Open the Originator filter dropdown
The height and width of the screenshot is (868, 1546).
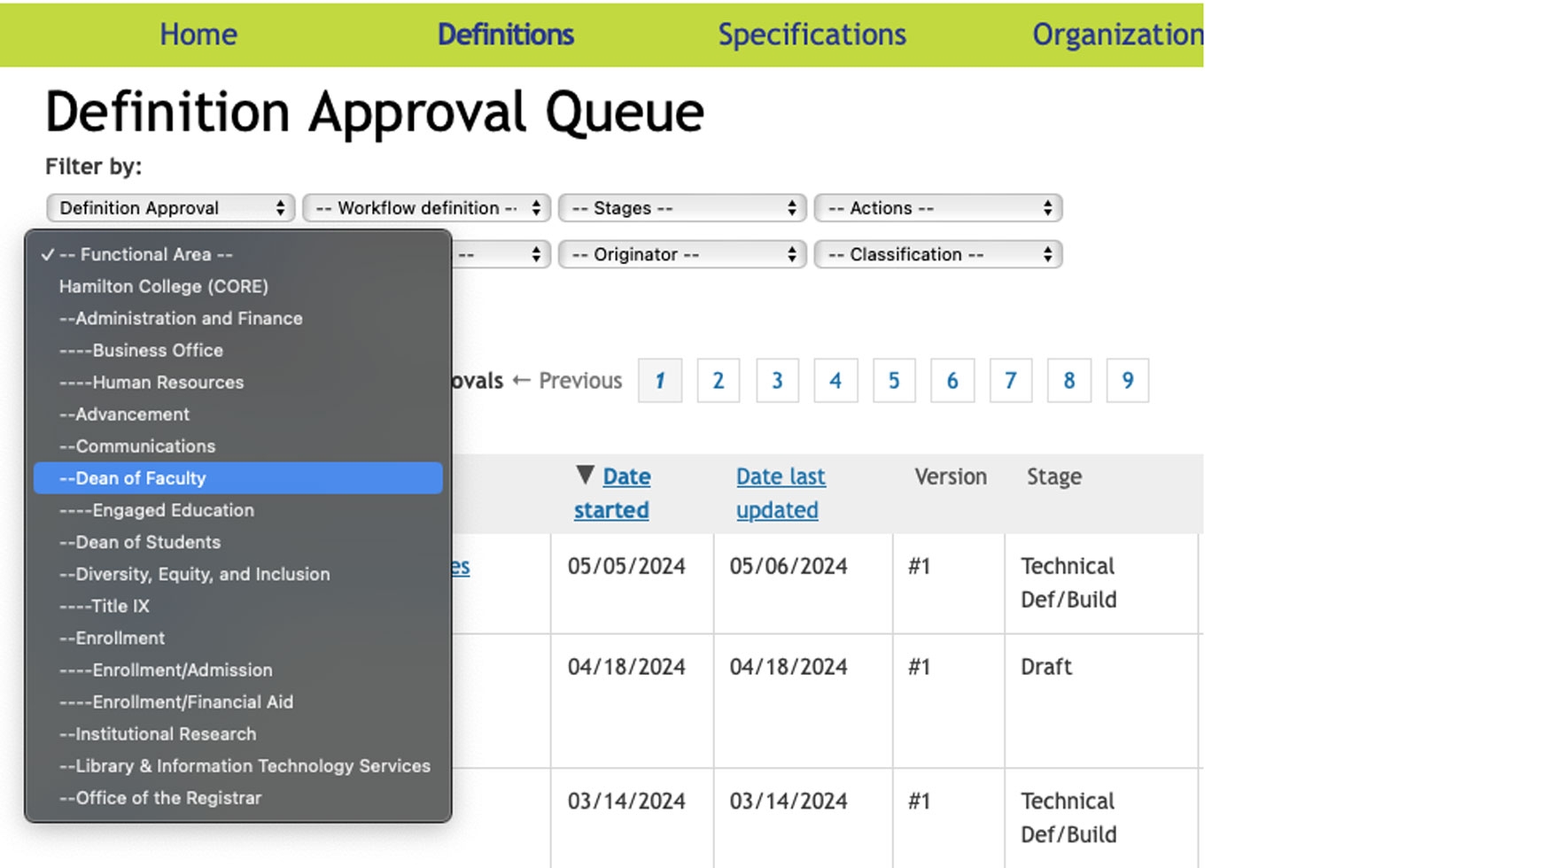pos(682,254)
